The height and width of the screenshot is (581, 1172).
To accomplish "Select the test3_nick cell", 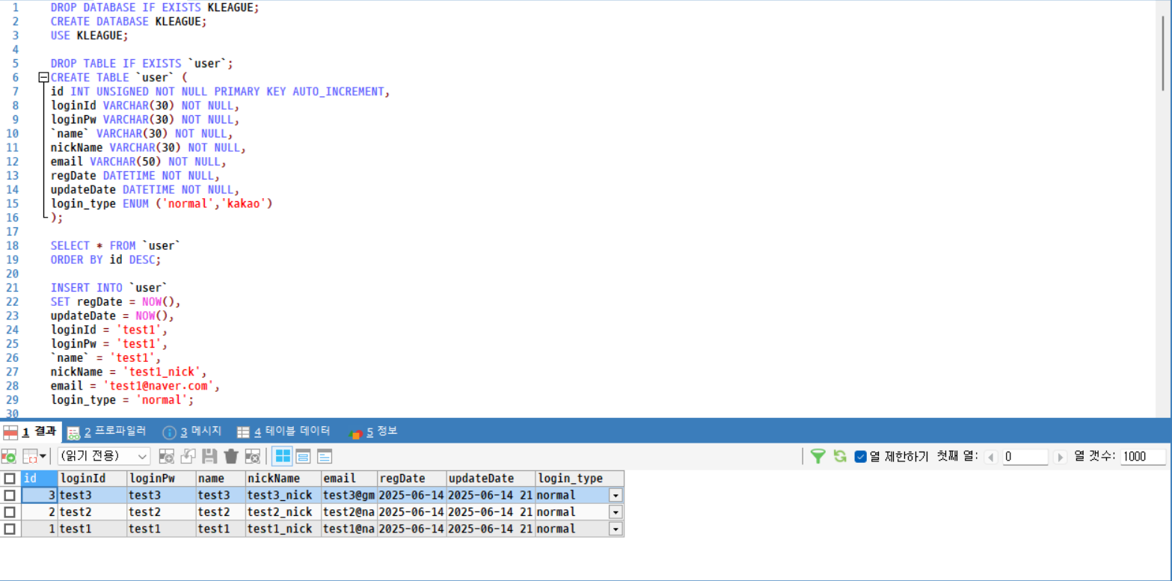I will 283,495.
